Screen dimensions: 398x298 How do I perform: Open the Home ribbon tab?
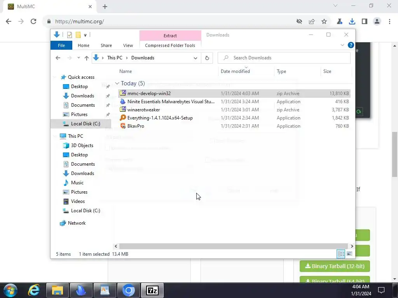pos(84,45)
